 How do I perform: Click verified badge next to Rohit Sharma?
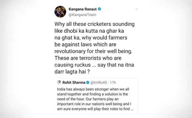click(88, 82)
